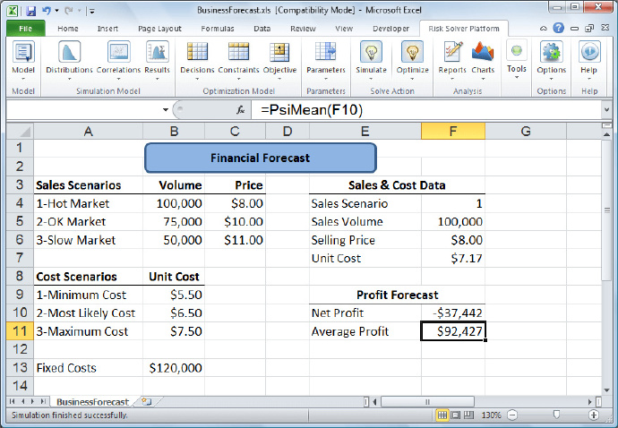The height and width of the screenshot is (428, 618).
Task: Insert a new worksheet tab icon
Action: pos(147,402)
